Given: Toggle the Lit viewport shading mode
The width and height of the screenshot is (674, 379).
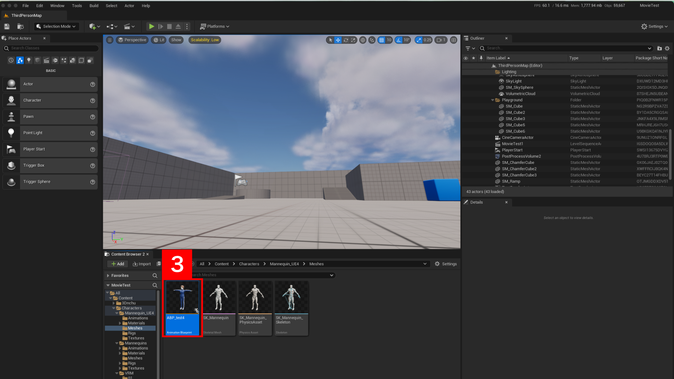Looking at the screenshot, I should click(158, 40).
